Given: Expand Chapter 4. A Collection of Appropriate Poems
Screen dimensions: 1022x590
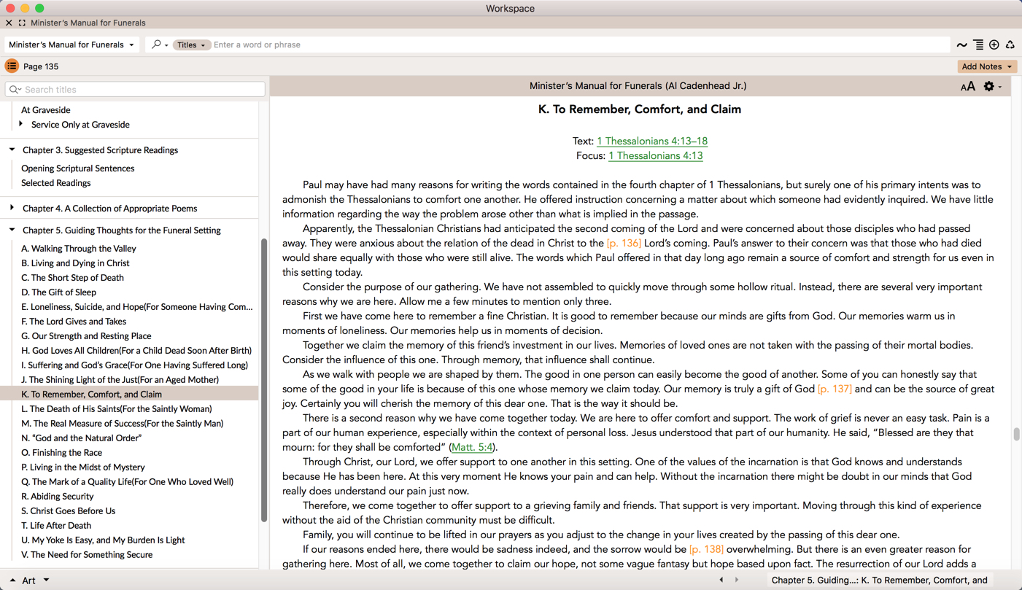Looking at the screenshot, I should point(12,208).
